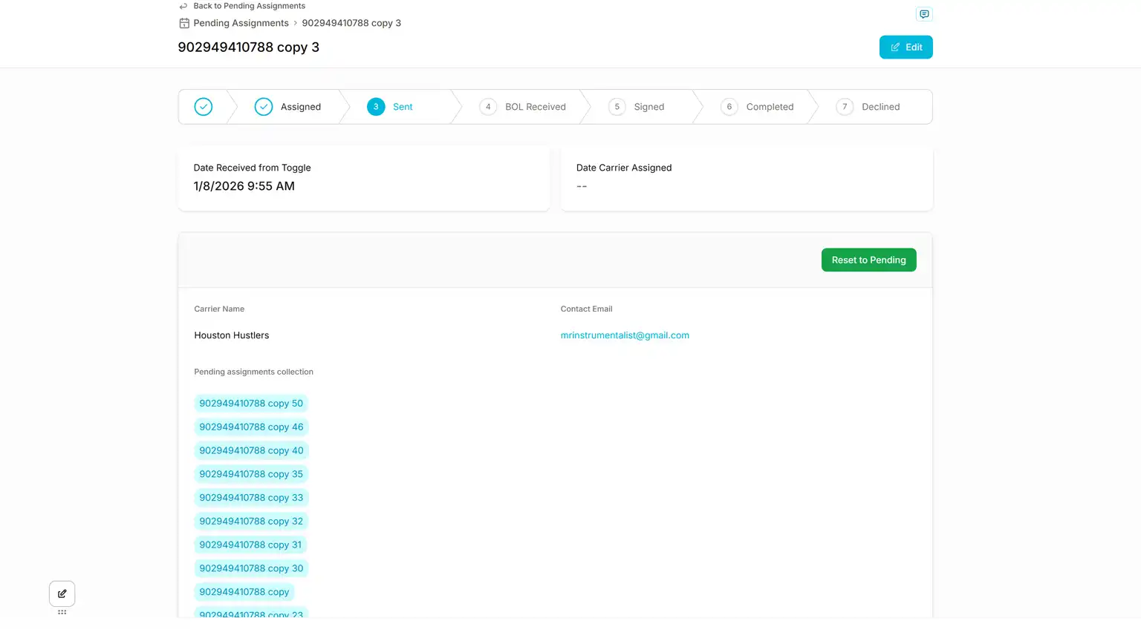Open the 902949410788 copy 30 assignment chip
The height and width of the screenshot is (641, 1141).
click(x=251, y=568)
